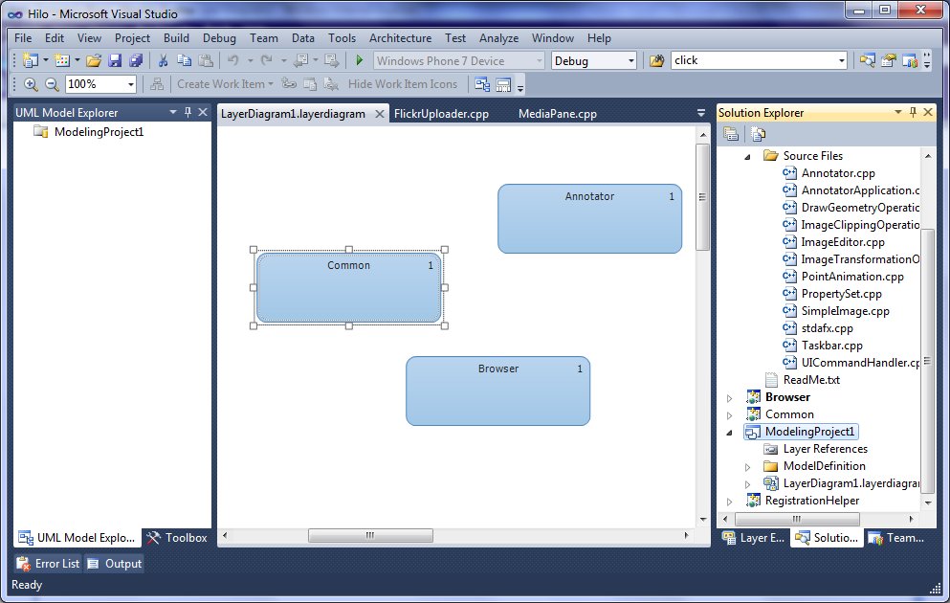Open the Error List tab
Screen dimensions: 950x603
[48, 564]
